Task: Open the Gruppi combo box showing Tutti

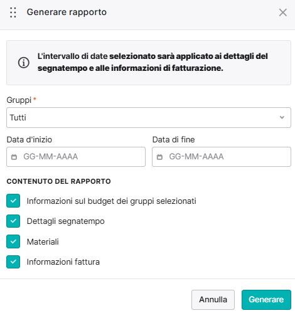Action: coord(149,117)
